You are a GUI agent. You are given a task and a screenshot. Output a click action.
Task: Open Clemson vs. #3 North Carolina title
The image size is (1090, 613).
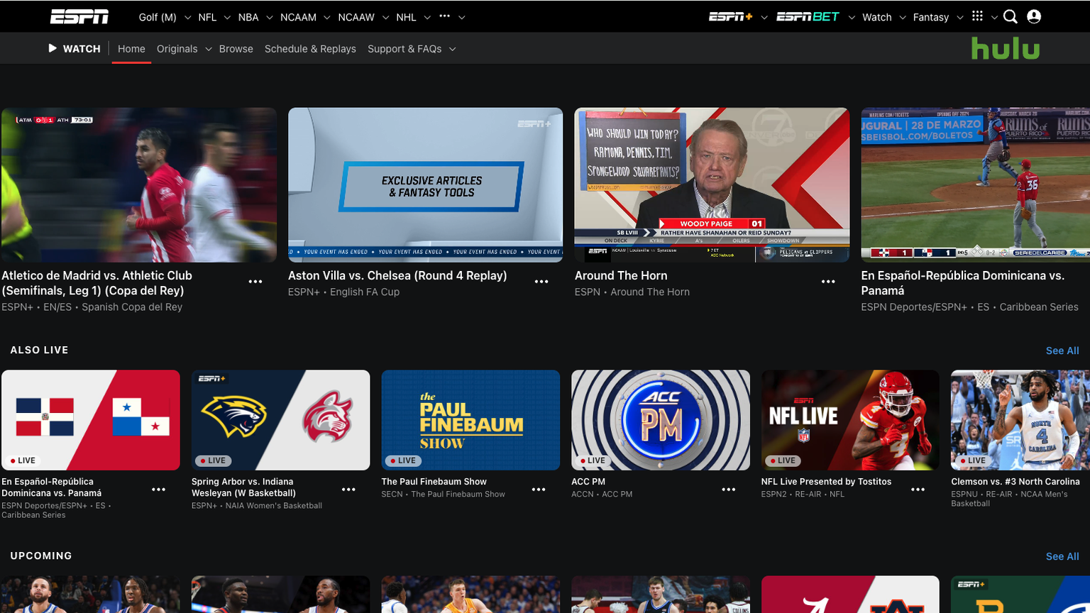1015,482
